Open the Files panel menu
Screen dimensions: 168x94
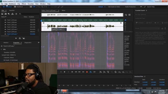coord(6,10)
